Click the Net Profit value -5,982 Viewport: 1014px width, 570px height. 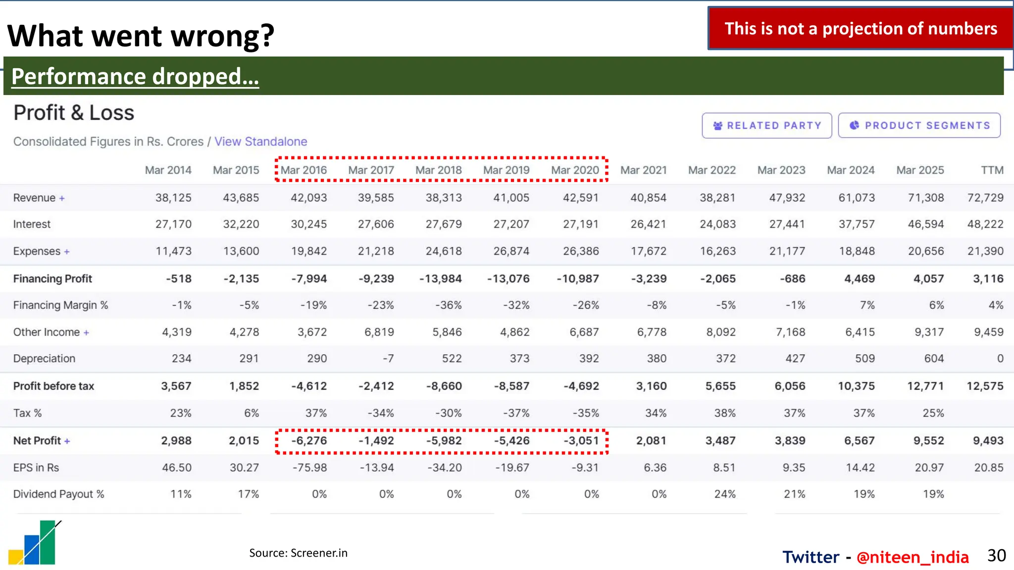(444, 441)
